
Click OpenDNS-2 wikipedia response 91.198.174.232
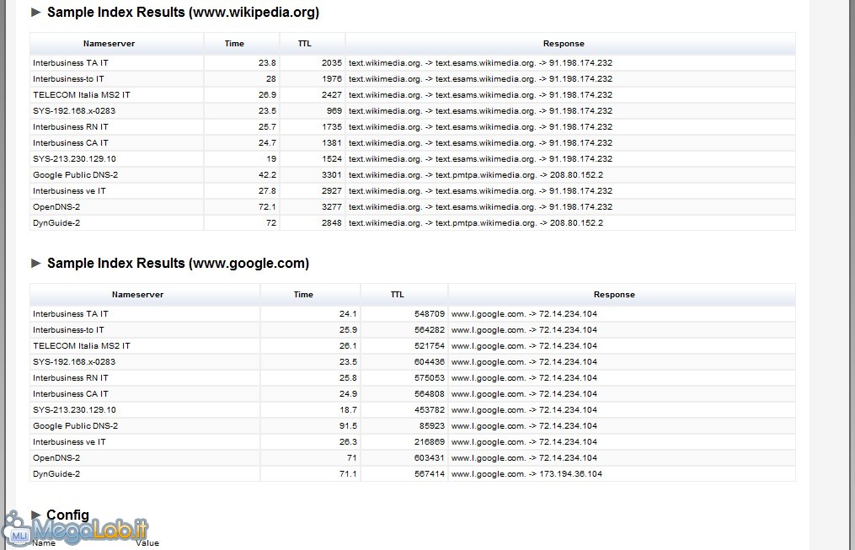[x=580, y=207]
